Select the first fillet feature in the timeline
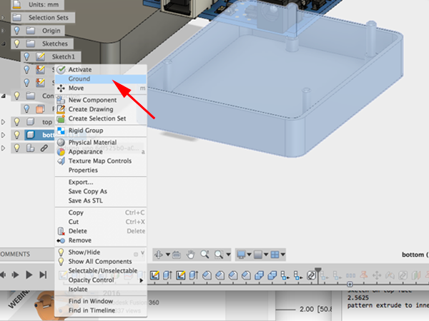Screen dimensions: 429x321 (207, 275)
